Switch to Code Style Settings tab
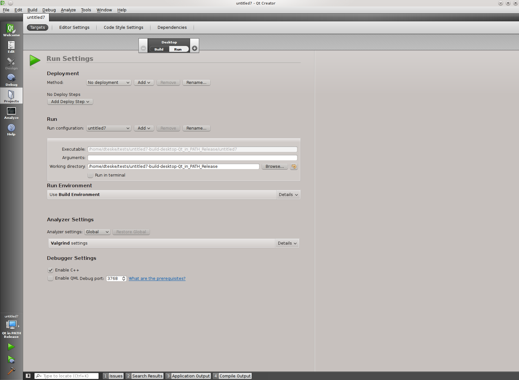The width and height of the screenshot is (519, 380). pos(123,28)
